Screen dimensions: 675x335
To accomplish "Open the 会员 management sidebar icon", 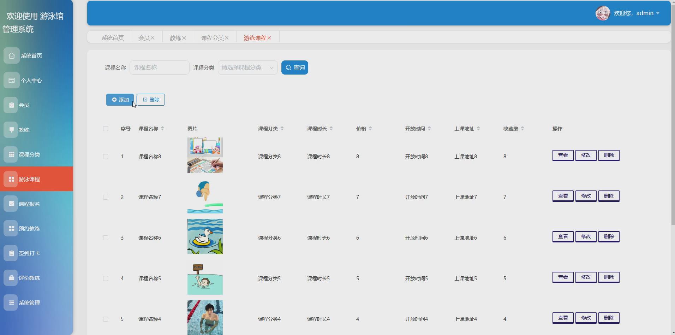I will (11, 105).
